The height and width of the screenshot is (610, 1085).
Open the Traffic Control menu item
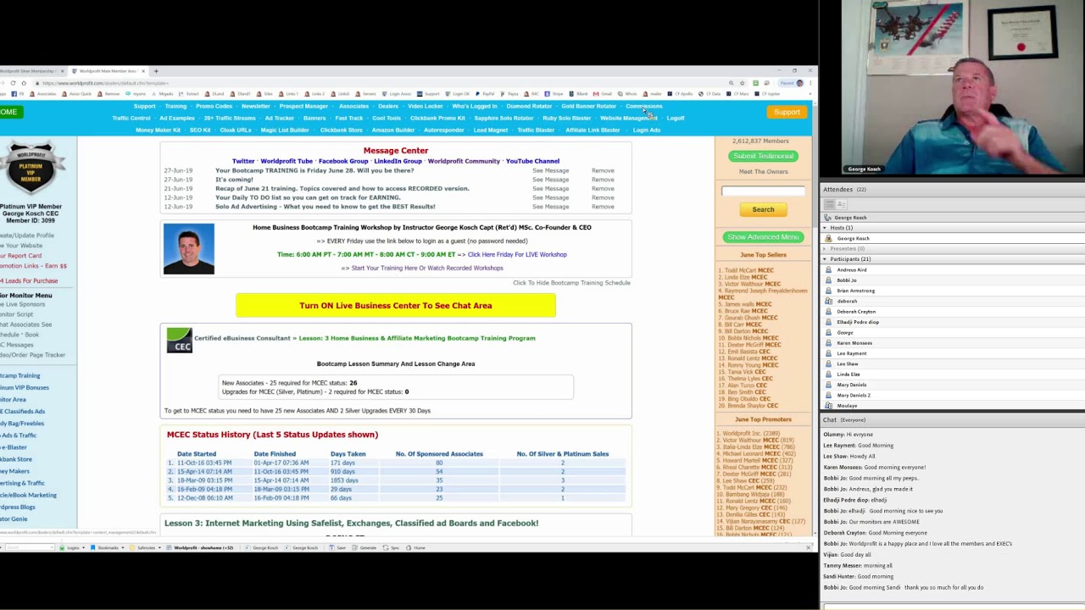pyautogui.click(x=131, y=119)
